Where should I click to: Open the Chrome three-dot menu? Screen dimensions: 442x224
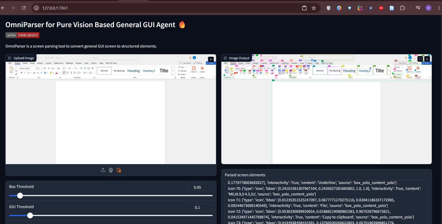click(438, 8)
